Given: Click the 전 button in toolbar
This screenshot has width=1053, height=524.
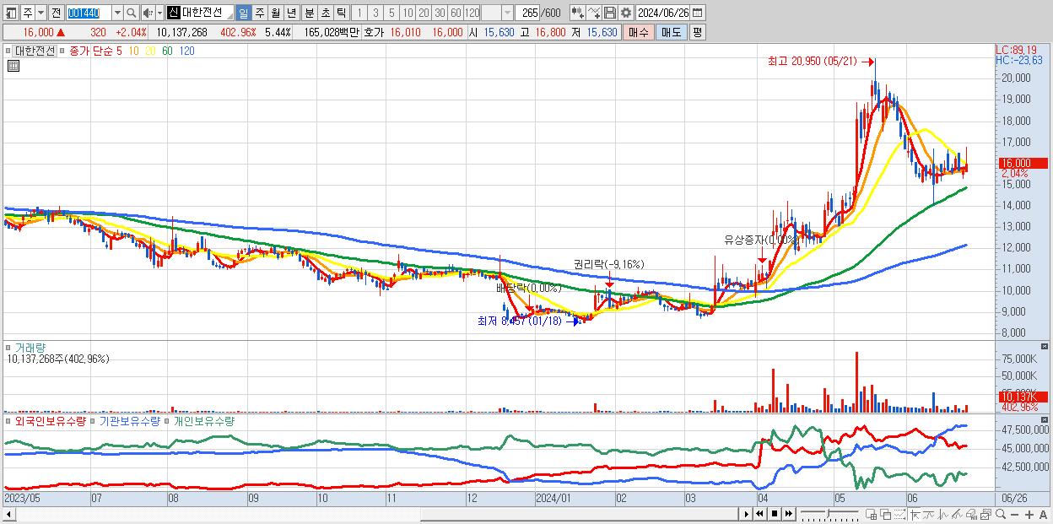Looking at the screenshot, I should point(56,13).
